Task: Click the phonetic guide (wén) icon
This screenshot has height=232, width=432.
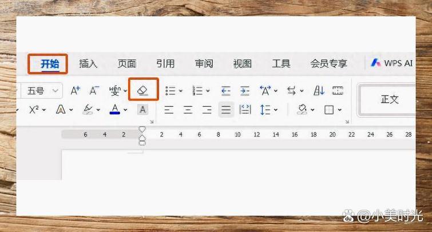Action: tap(116, 91)
